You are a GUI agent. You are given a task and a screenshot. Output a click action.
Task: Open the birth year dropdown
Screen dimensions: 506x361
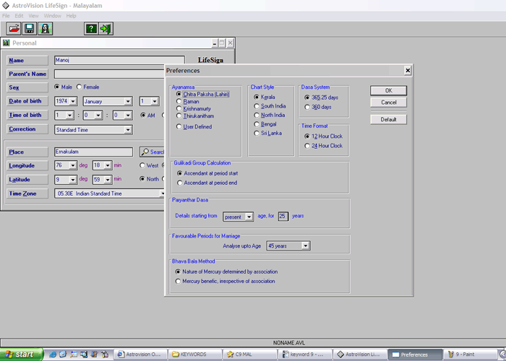click(x=73, y=101)
